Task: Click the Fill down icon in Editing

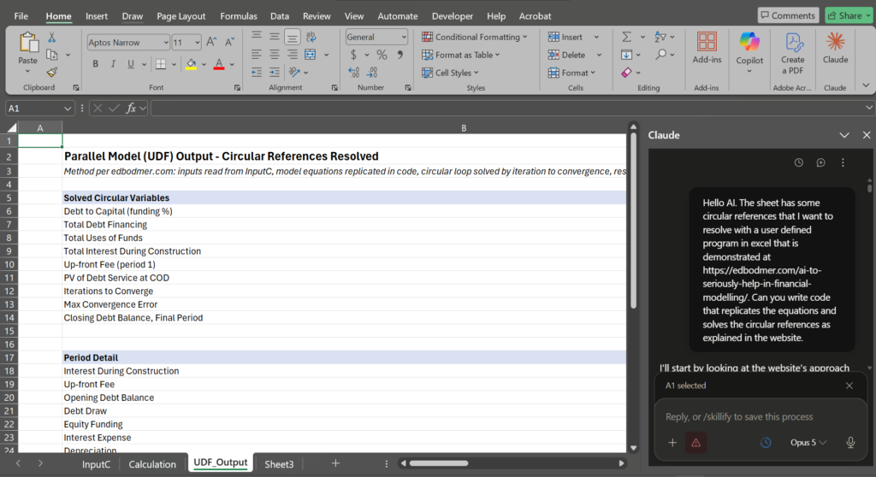Action: point(627,55)
